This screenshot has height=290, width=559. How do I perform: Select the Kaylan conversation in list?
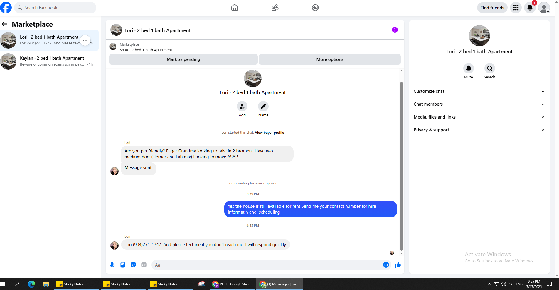[x=49, y=61]
